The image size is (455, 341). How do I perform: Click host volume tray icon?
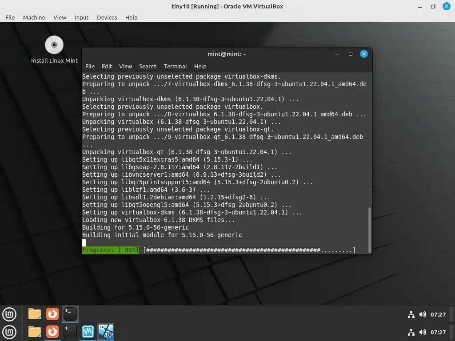[x=423, y=332]
